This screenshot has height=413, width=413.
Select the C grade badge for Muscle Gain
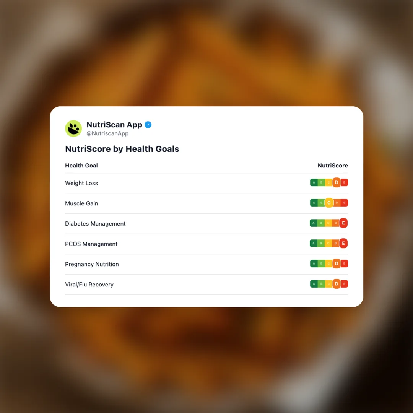pyautogui.click(x=329, y=203)
